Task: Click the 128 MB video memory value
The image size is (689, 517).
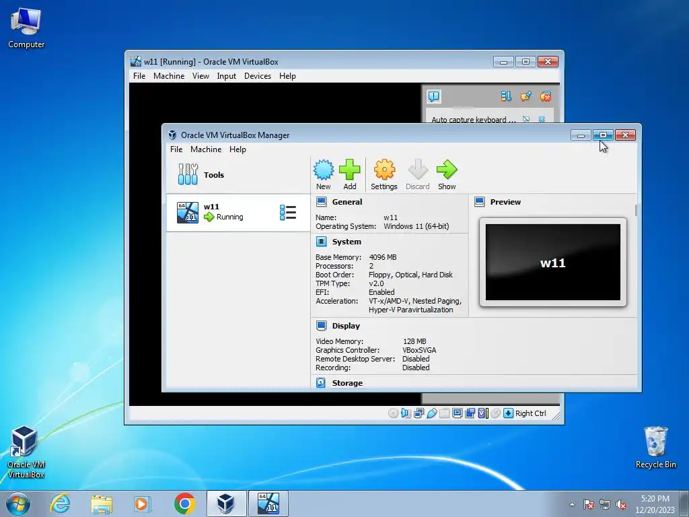Action: 414,341
